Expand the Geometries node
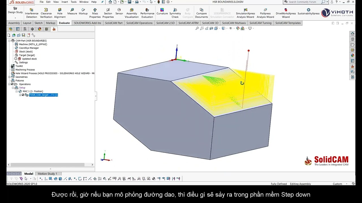This screenshot has width=362, height=203. pyautogui.click(x=9, y=77)
